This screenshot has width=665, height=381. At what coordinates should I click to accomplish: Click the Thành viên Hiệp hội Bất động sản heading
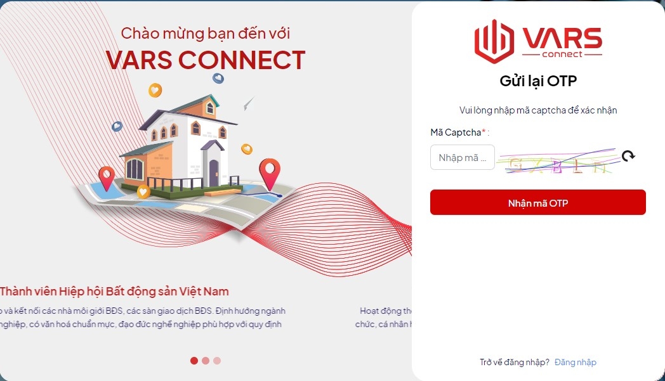[x=114, y=292]
